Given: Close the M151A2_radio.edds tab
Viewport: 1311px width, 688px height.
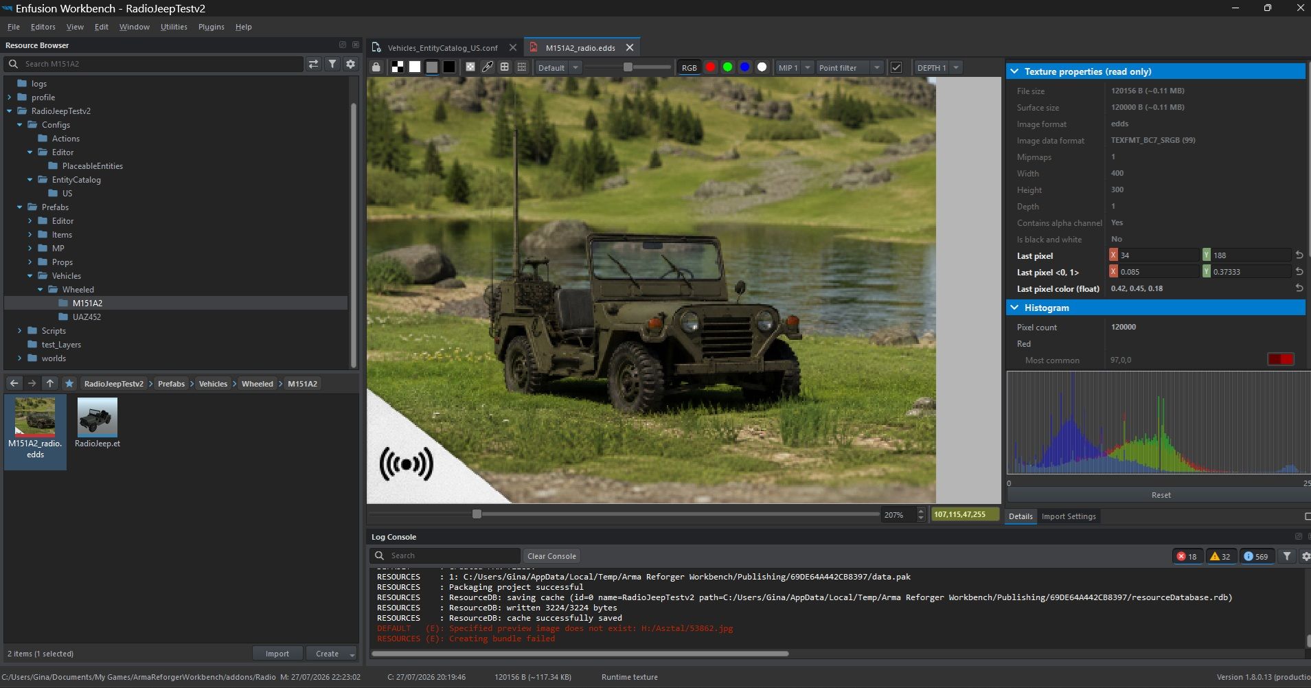Looking at the screenshot, I should tap(630, 47).
